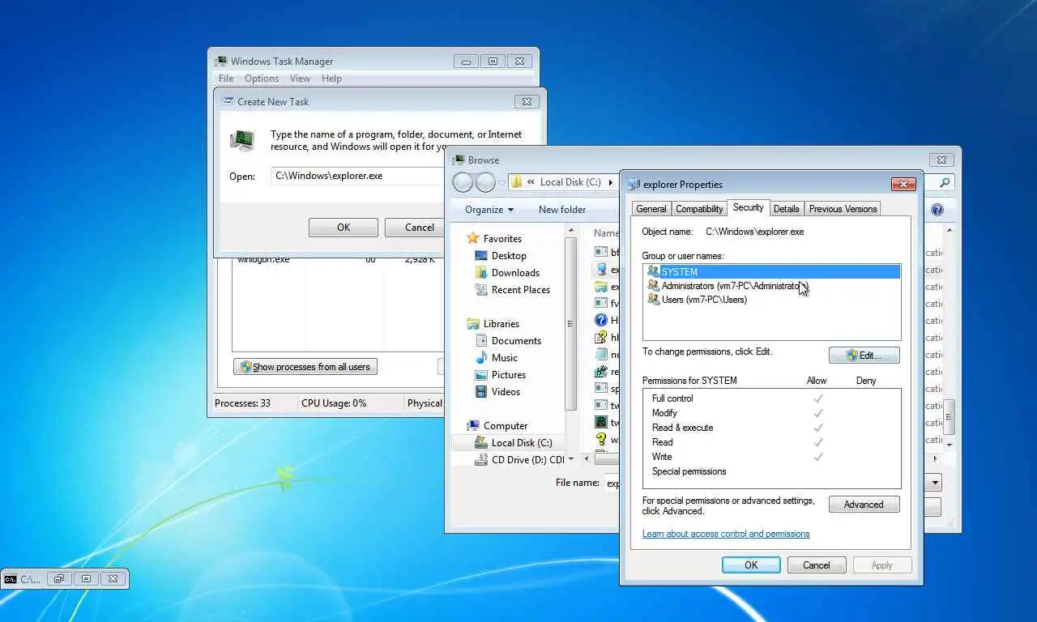Close the Create New Task dialog
Image resolution: width=1037 pixels, height=622 pixels.
(x=527, y=102)
